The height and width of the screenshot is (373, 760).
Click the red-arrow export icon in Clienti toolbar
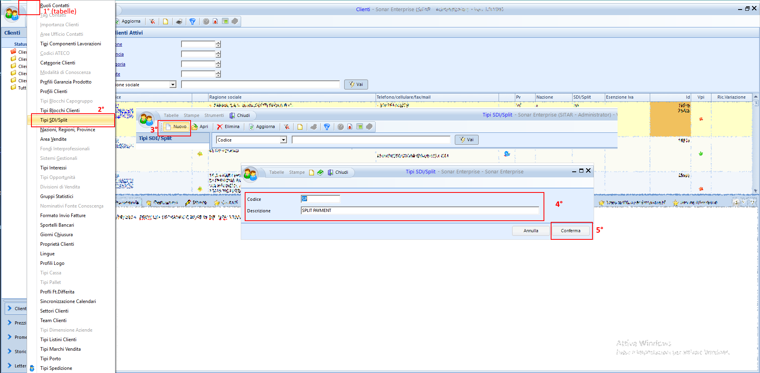click(x=215, y=21)
